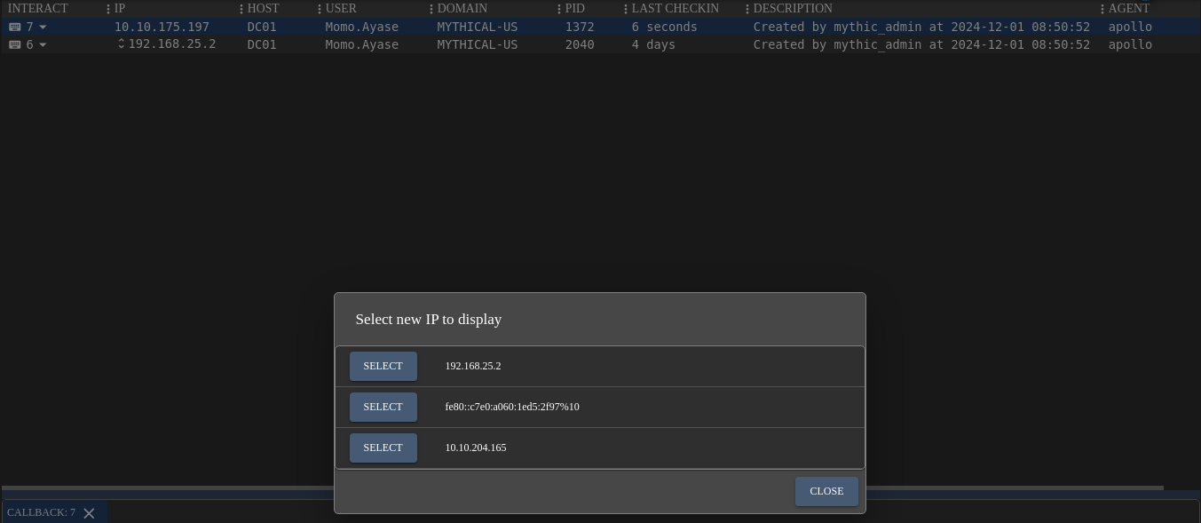Screen dimensions: 1201x523
Task: Close the Select new IP dialog
Action: pyautogui.click(x=826, y=491)
